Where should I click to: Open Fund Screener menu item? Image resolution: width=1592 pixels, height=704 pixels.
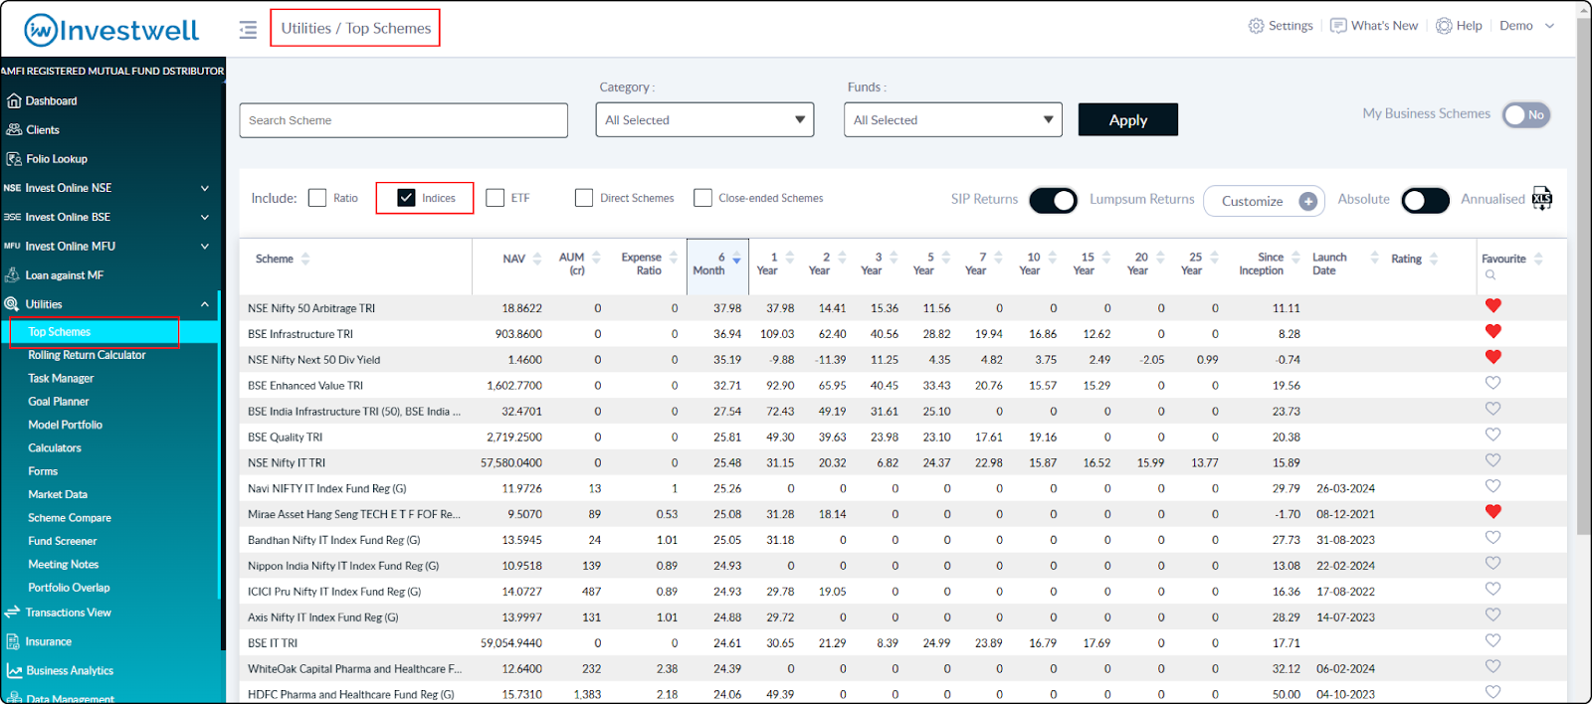63,541
